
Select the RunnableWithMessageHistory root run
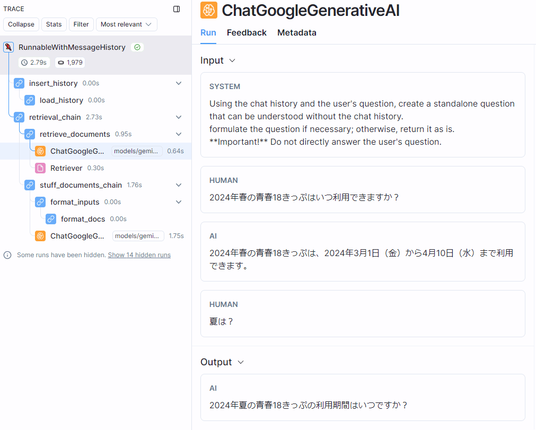96,55
